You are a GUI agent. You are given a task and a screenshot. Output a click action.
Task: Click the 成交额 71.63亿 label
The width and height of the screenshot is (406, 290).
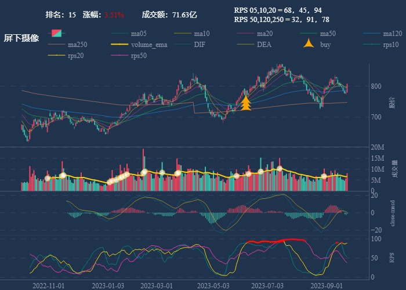[x=169, y=14]
